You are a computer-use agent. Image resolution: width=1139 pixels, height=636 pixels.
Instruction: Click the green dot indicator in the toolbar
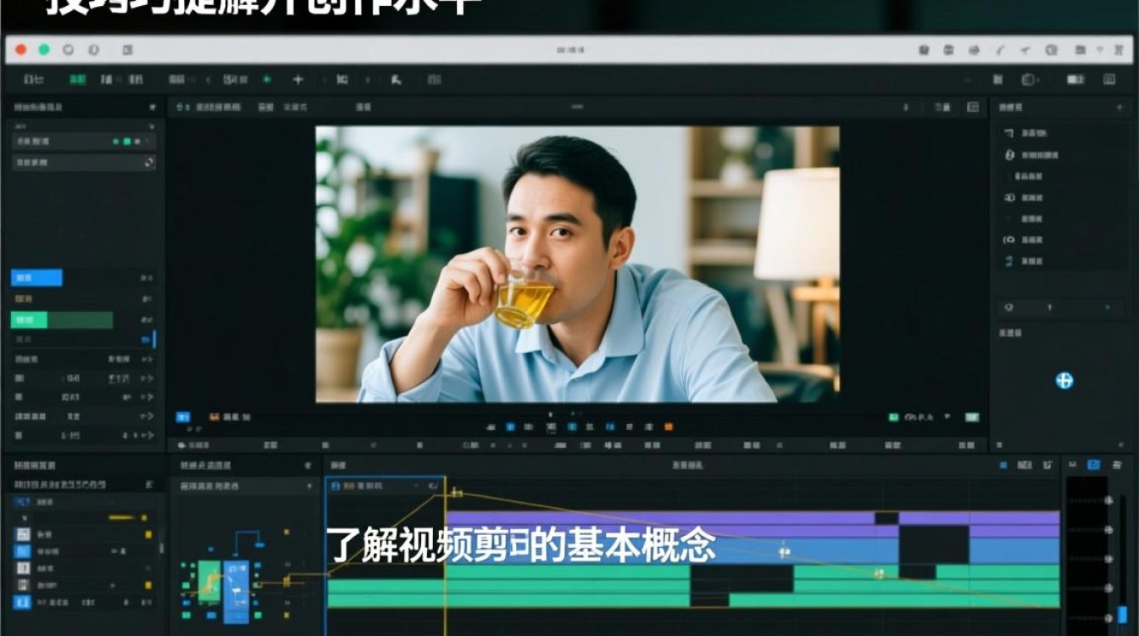pos(267,80)
